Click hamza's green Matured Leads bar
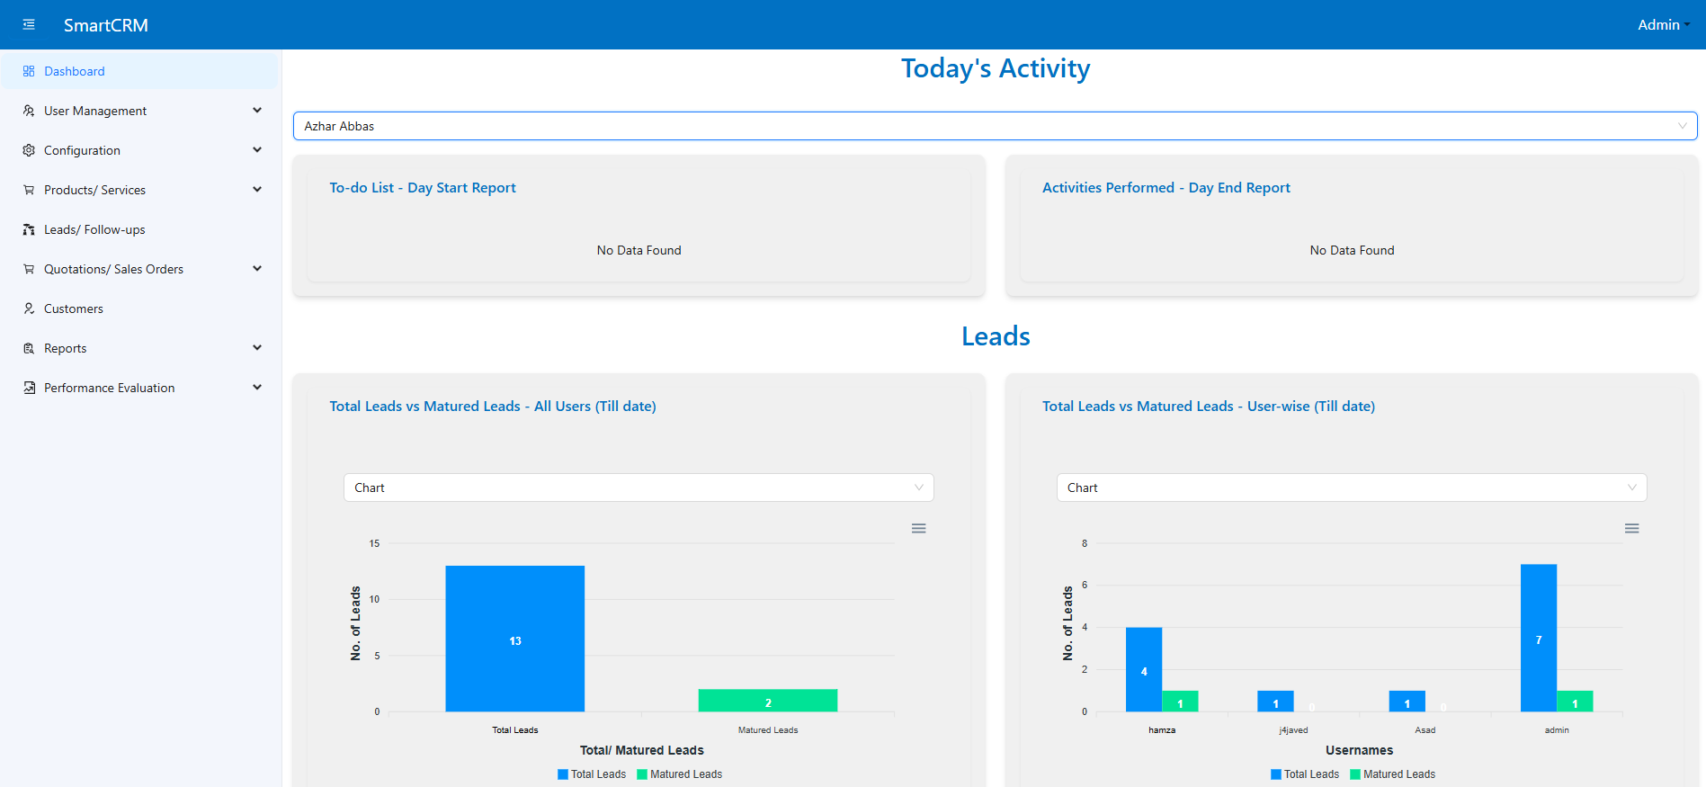1706x787 pixels. [x=1180, y=702]
